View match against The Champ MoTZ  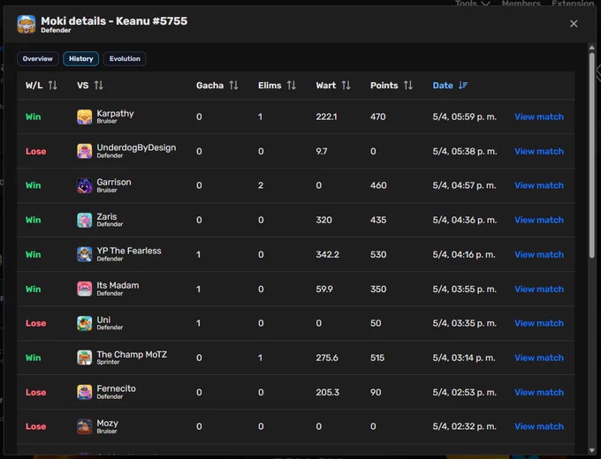click(539, 357)
